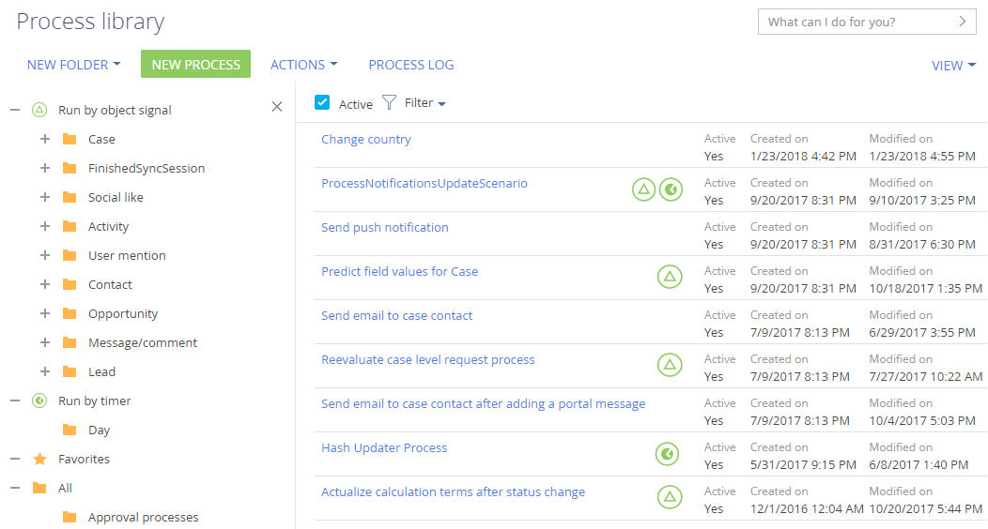Click the funnel filter icon
This screenshot has height=529, width=988.
click(x=390, y=102)
